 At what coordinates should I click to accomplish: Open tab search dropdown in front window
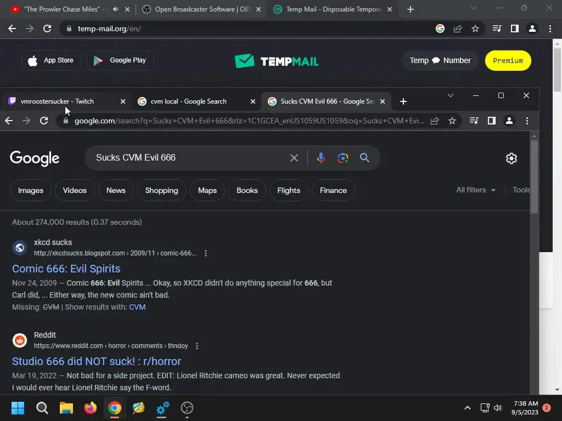451,95
